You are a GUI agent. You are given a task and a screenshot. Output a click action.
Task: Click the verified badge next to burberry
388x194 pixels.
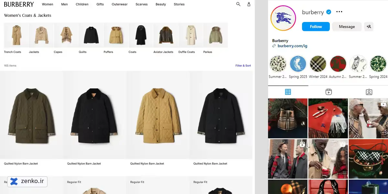coord(329,12)
